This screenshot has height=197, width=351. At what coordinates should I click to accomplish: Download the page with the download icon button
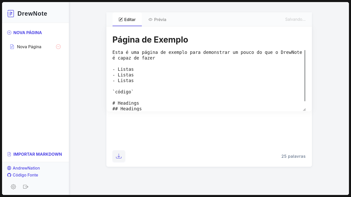pyautogui.click(x=119, y=156)
